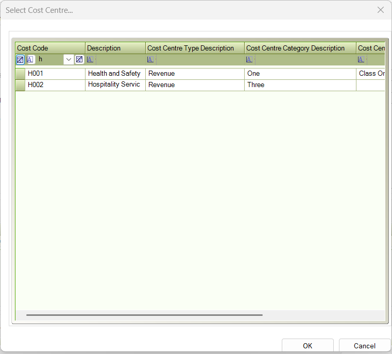Click the clear filter icon in Cost Code column

tap(20, 59)
